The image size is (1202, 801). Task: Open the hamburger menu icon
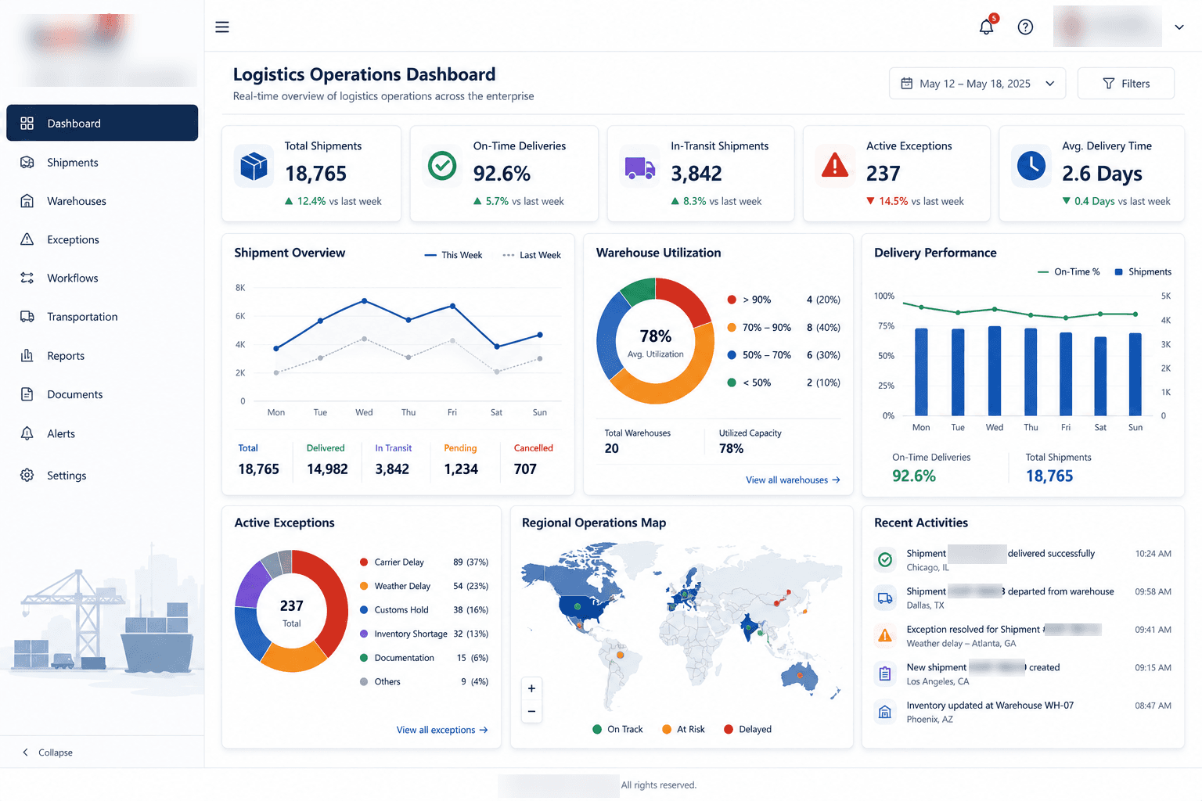tap(222, 27)
